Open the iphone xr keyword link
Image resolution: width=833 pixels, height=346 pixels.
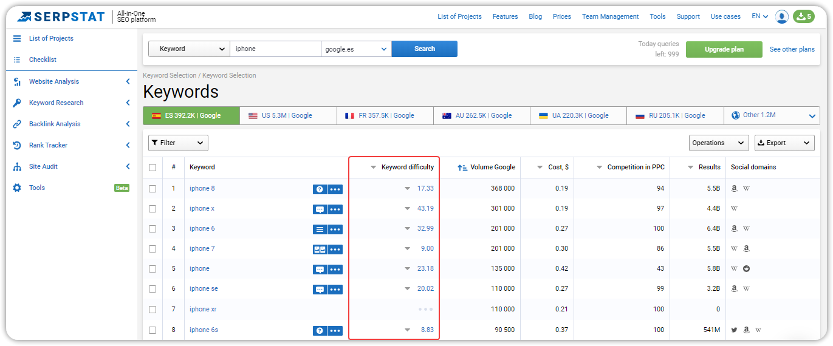coord(203,309)
